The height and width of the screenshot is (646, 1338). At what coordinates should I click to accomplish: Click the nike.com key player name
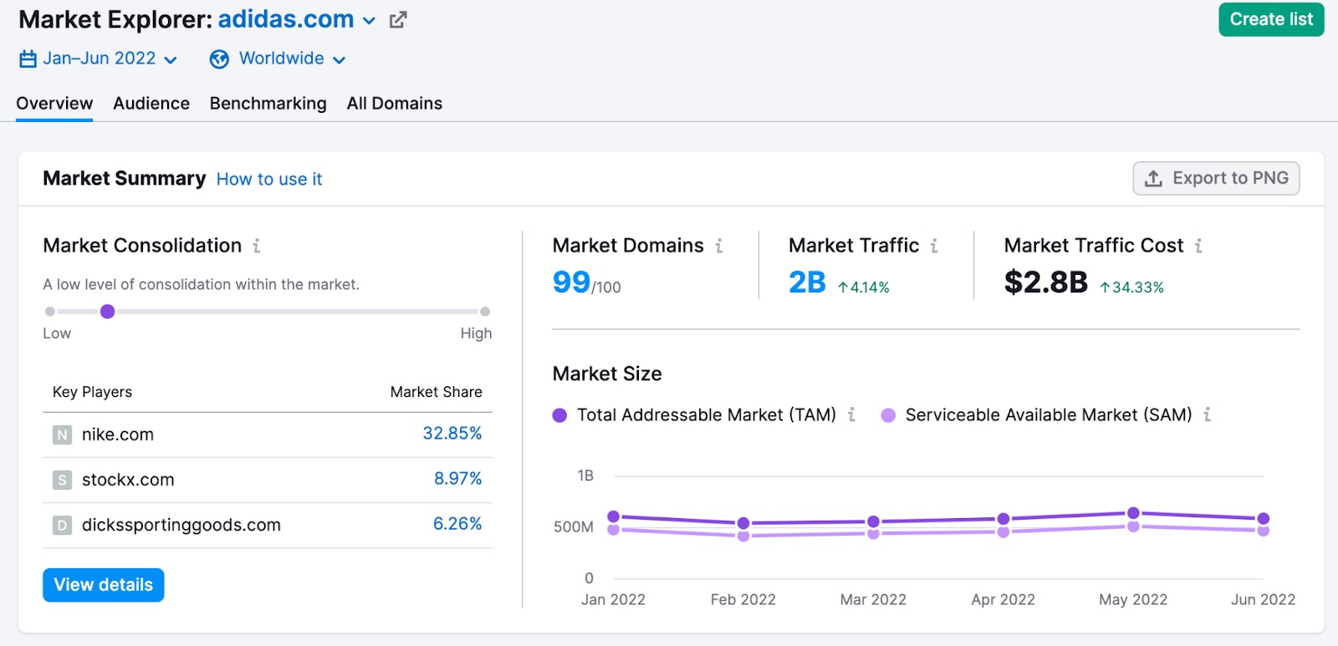coord(118,435)
